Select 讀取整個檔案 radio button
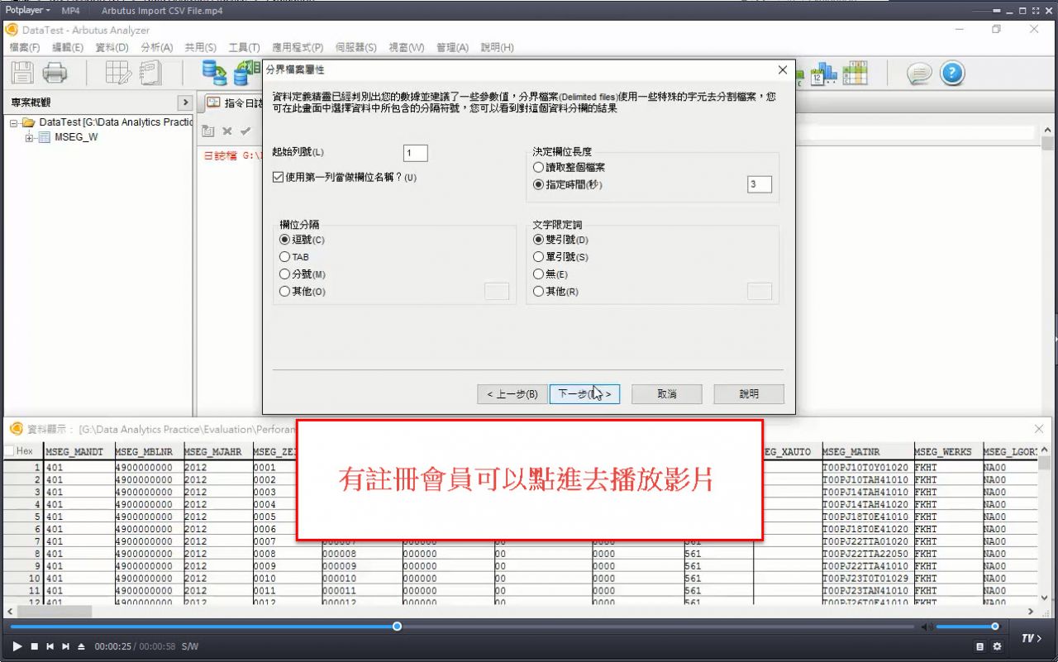1058x662 pixels. click(538, 168)
